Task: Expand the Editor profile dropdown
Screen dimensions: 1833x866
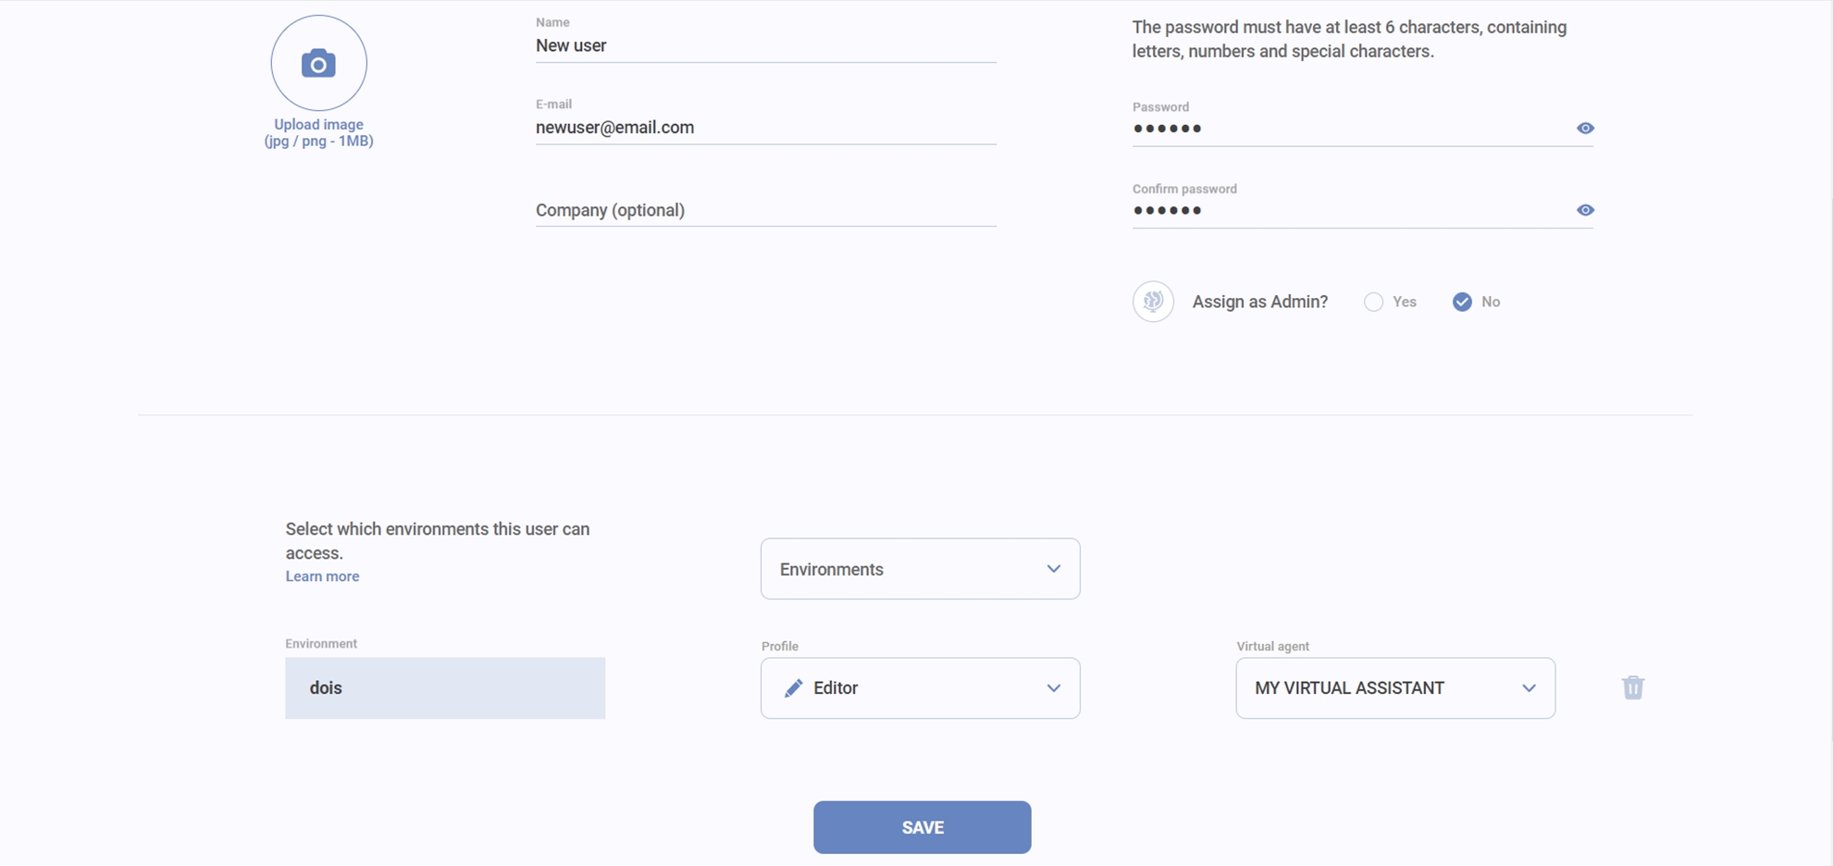Action: [1053, 688]
